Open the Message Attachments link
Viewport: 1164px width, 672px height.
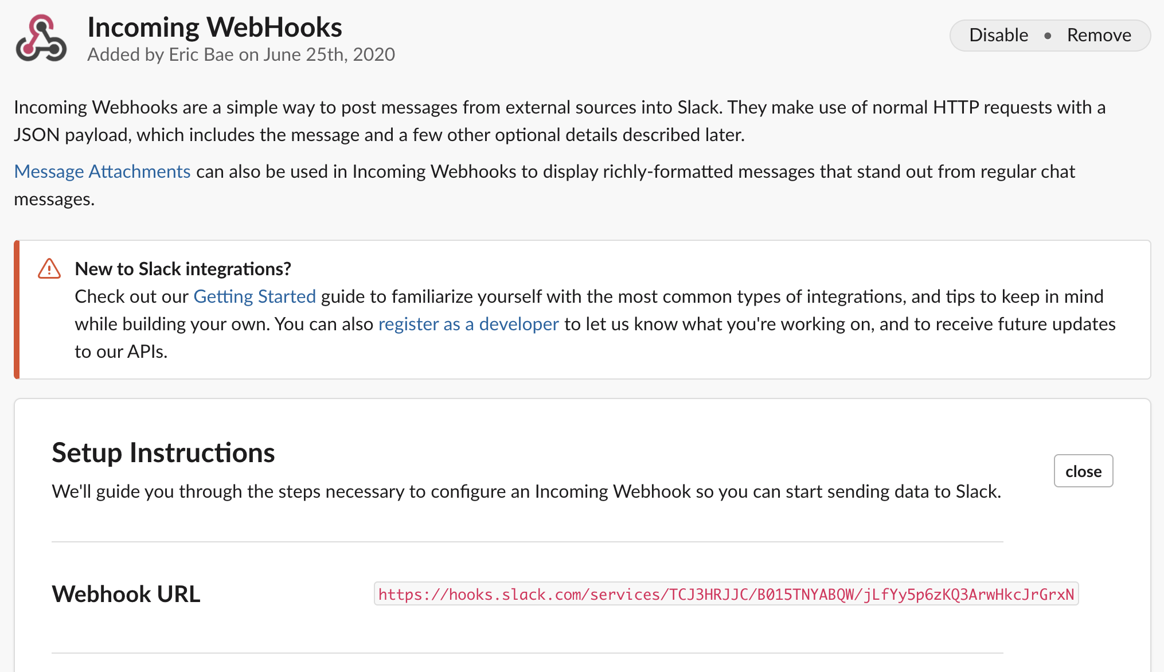coord(102,171)
